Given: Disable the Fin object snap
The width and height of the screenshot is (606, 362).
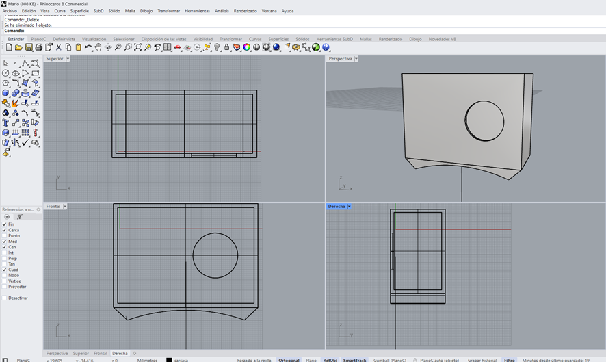Looking at the screenshot, I should pyautogui.click(x=4, y=224).
